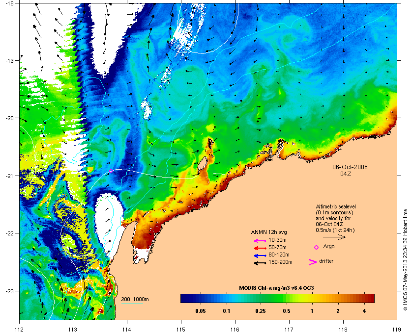The image size is (412, 332).
Task: Click the black 150-200m arrow in legend
Action: pyautogui.click(x=261, y=263)
